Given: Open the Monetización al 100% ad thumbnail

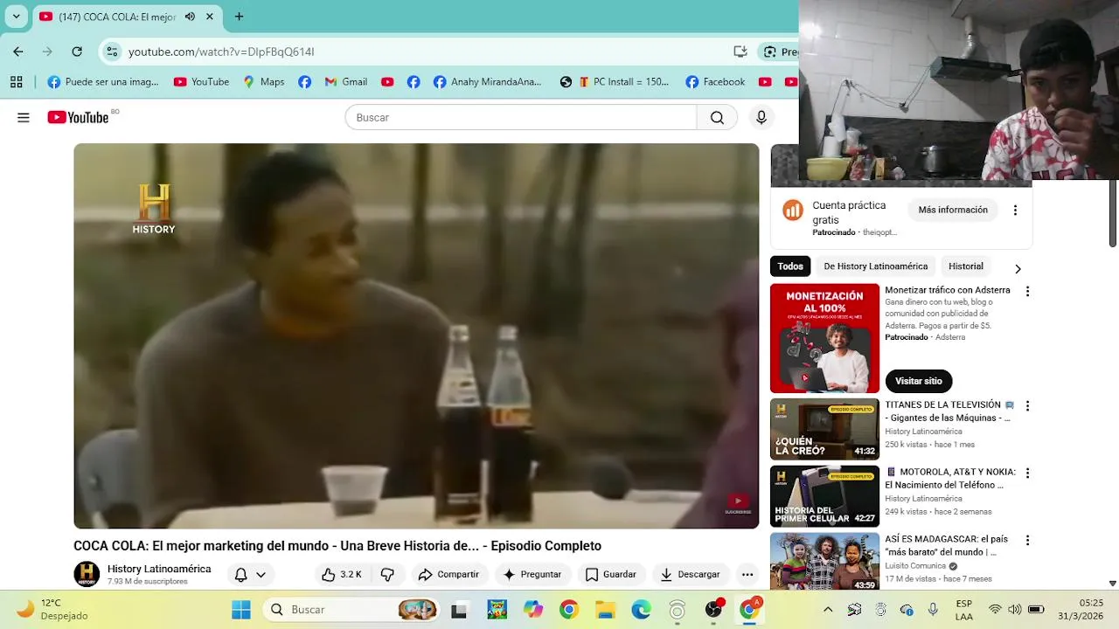Looking at the screenshot, I should point(824,338).
